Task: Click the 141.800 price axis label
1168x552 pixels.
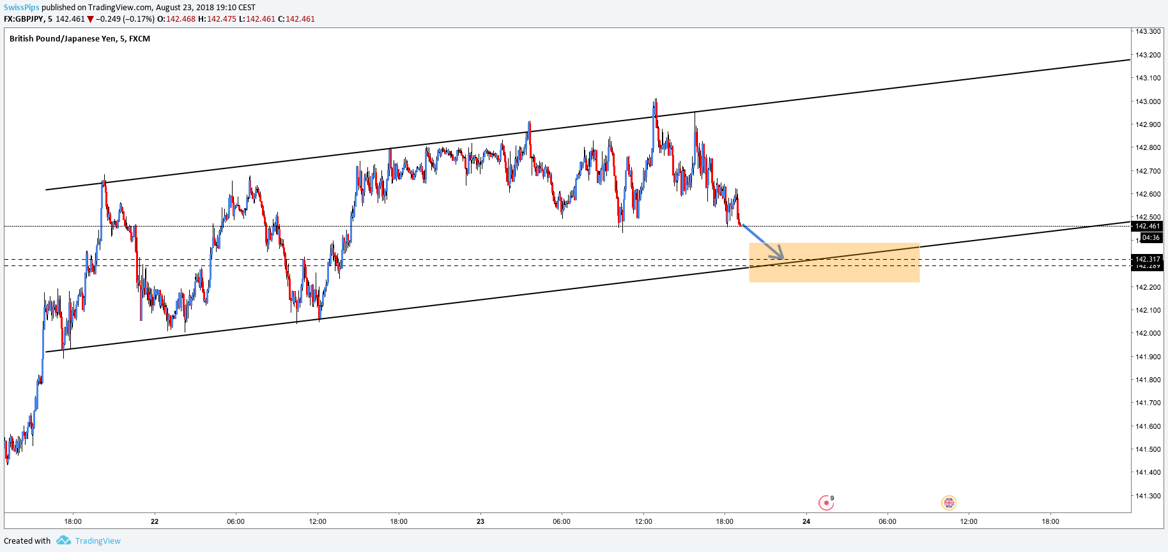Action: (x=1148, y=380)
